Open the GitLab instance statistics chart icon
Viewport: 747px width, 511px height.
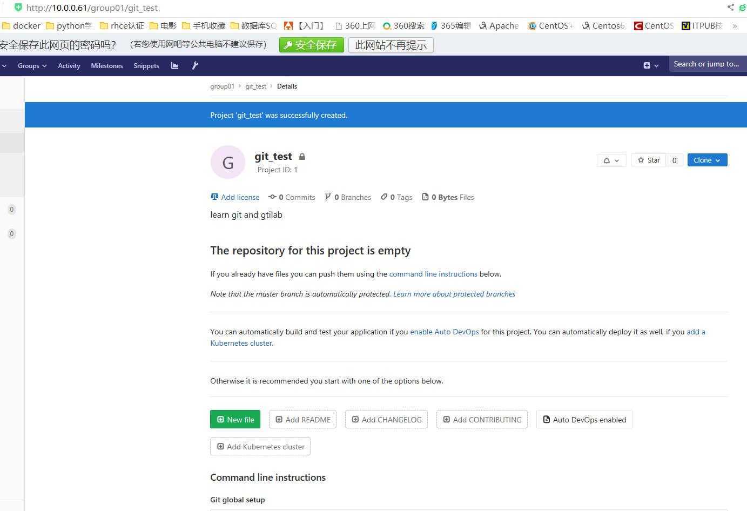pos(174,65)
